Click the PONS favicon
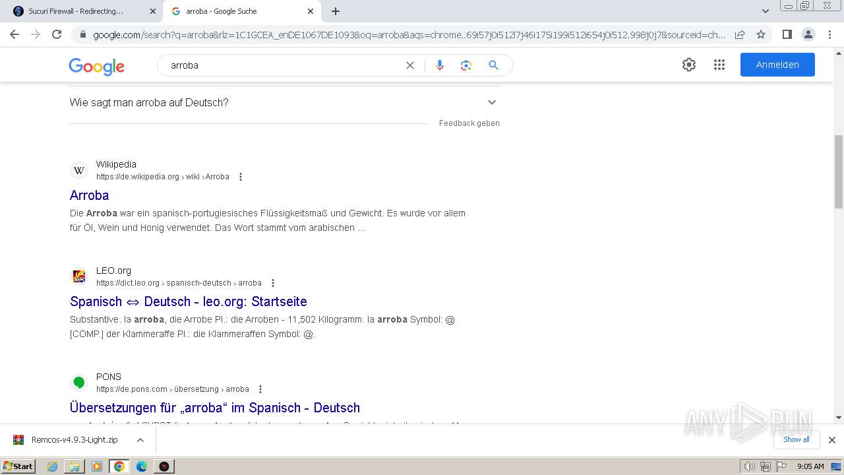Screen dimensions: 844x475 tap(79, 383)
